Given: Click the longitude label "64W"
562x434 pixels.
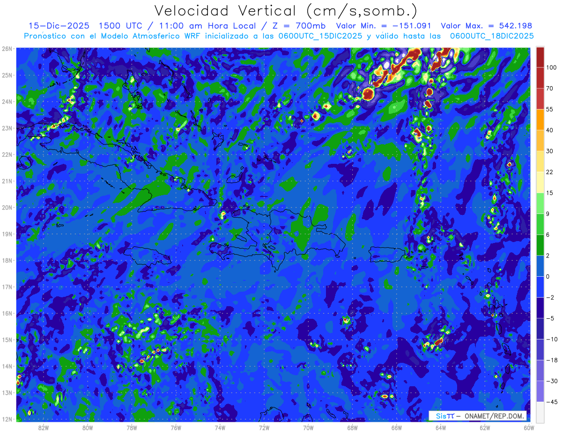Looking at the screenshot, I should coord(441,427).
